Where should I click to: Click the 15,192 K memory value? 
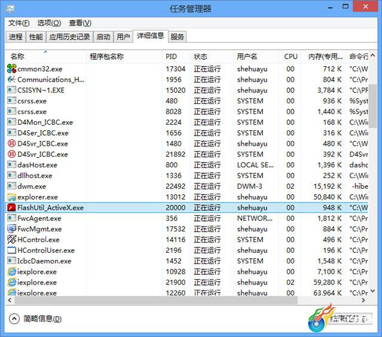pyautogui.click(x=328, y=186)
